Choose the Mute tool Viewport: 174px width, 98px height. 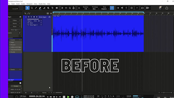[48, 8]
